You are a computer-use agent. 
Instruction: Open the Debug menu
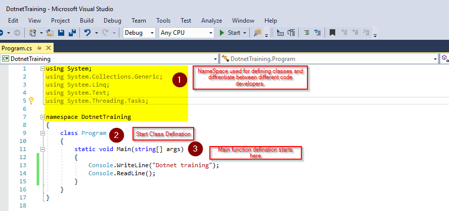[112, 21]
